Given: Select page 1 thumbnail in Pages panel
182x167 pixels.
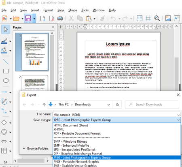Looking at the screenshot, I should pos(35,52).
